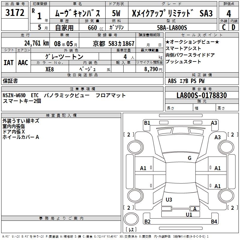Select 事務局よりご案内 section header
The image size is (240, 240).
(61, 218)
